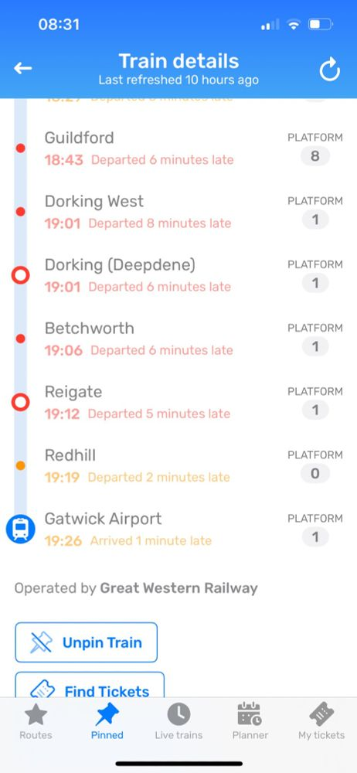Tap Guildford platform 8 badge
Screen dimensions: 357x773
(315, 156)
